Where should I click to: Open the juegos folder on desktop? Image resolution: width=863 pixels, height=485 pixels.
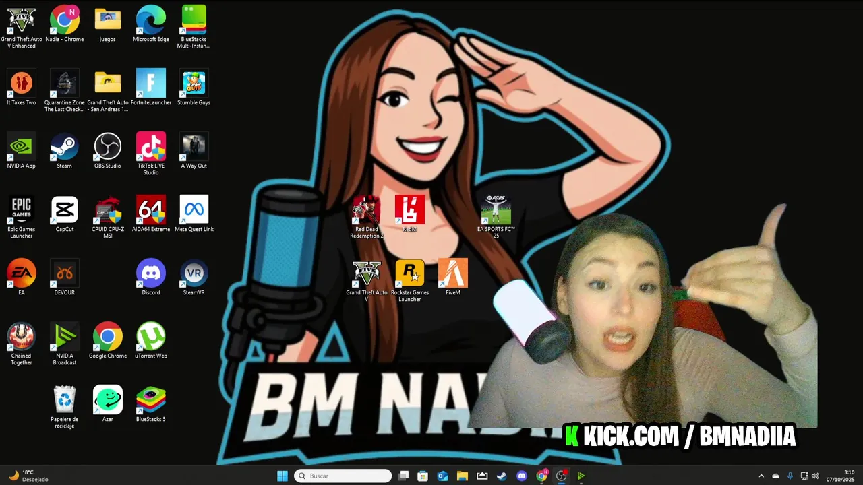108,24
